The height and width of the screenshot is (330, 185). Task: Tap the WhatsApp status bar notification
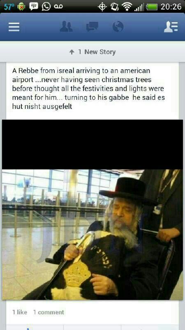pos(46,6)
